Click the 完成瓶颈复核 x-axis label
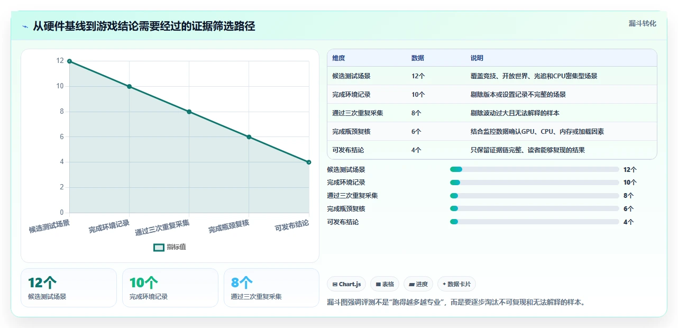Screen dimensions: 678x328 coord(228,227)
